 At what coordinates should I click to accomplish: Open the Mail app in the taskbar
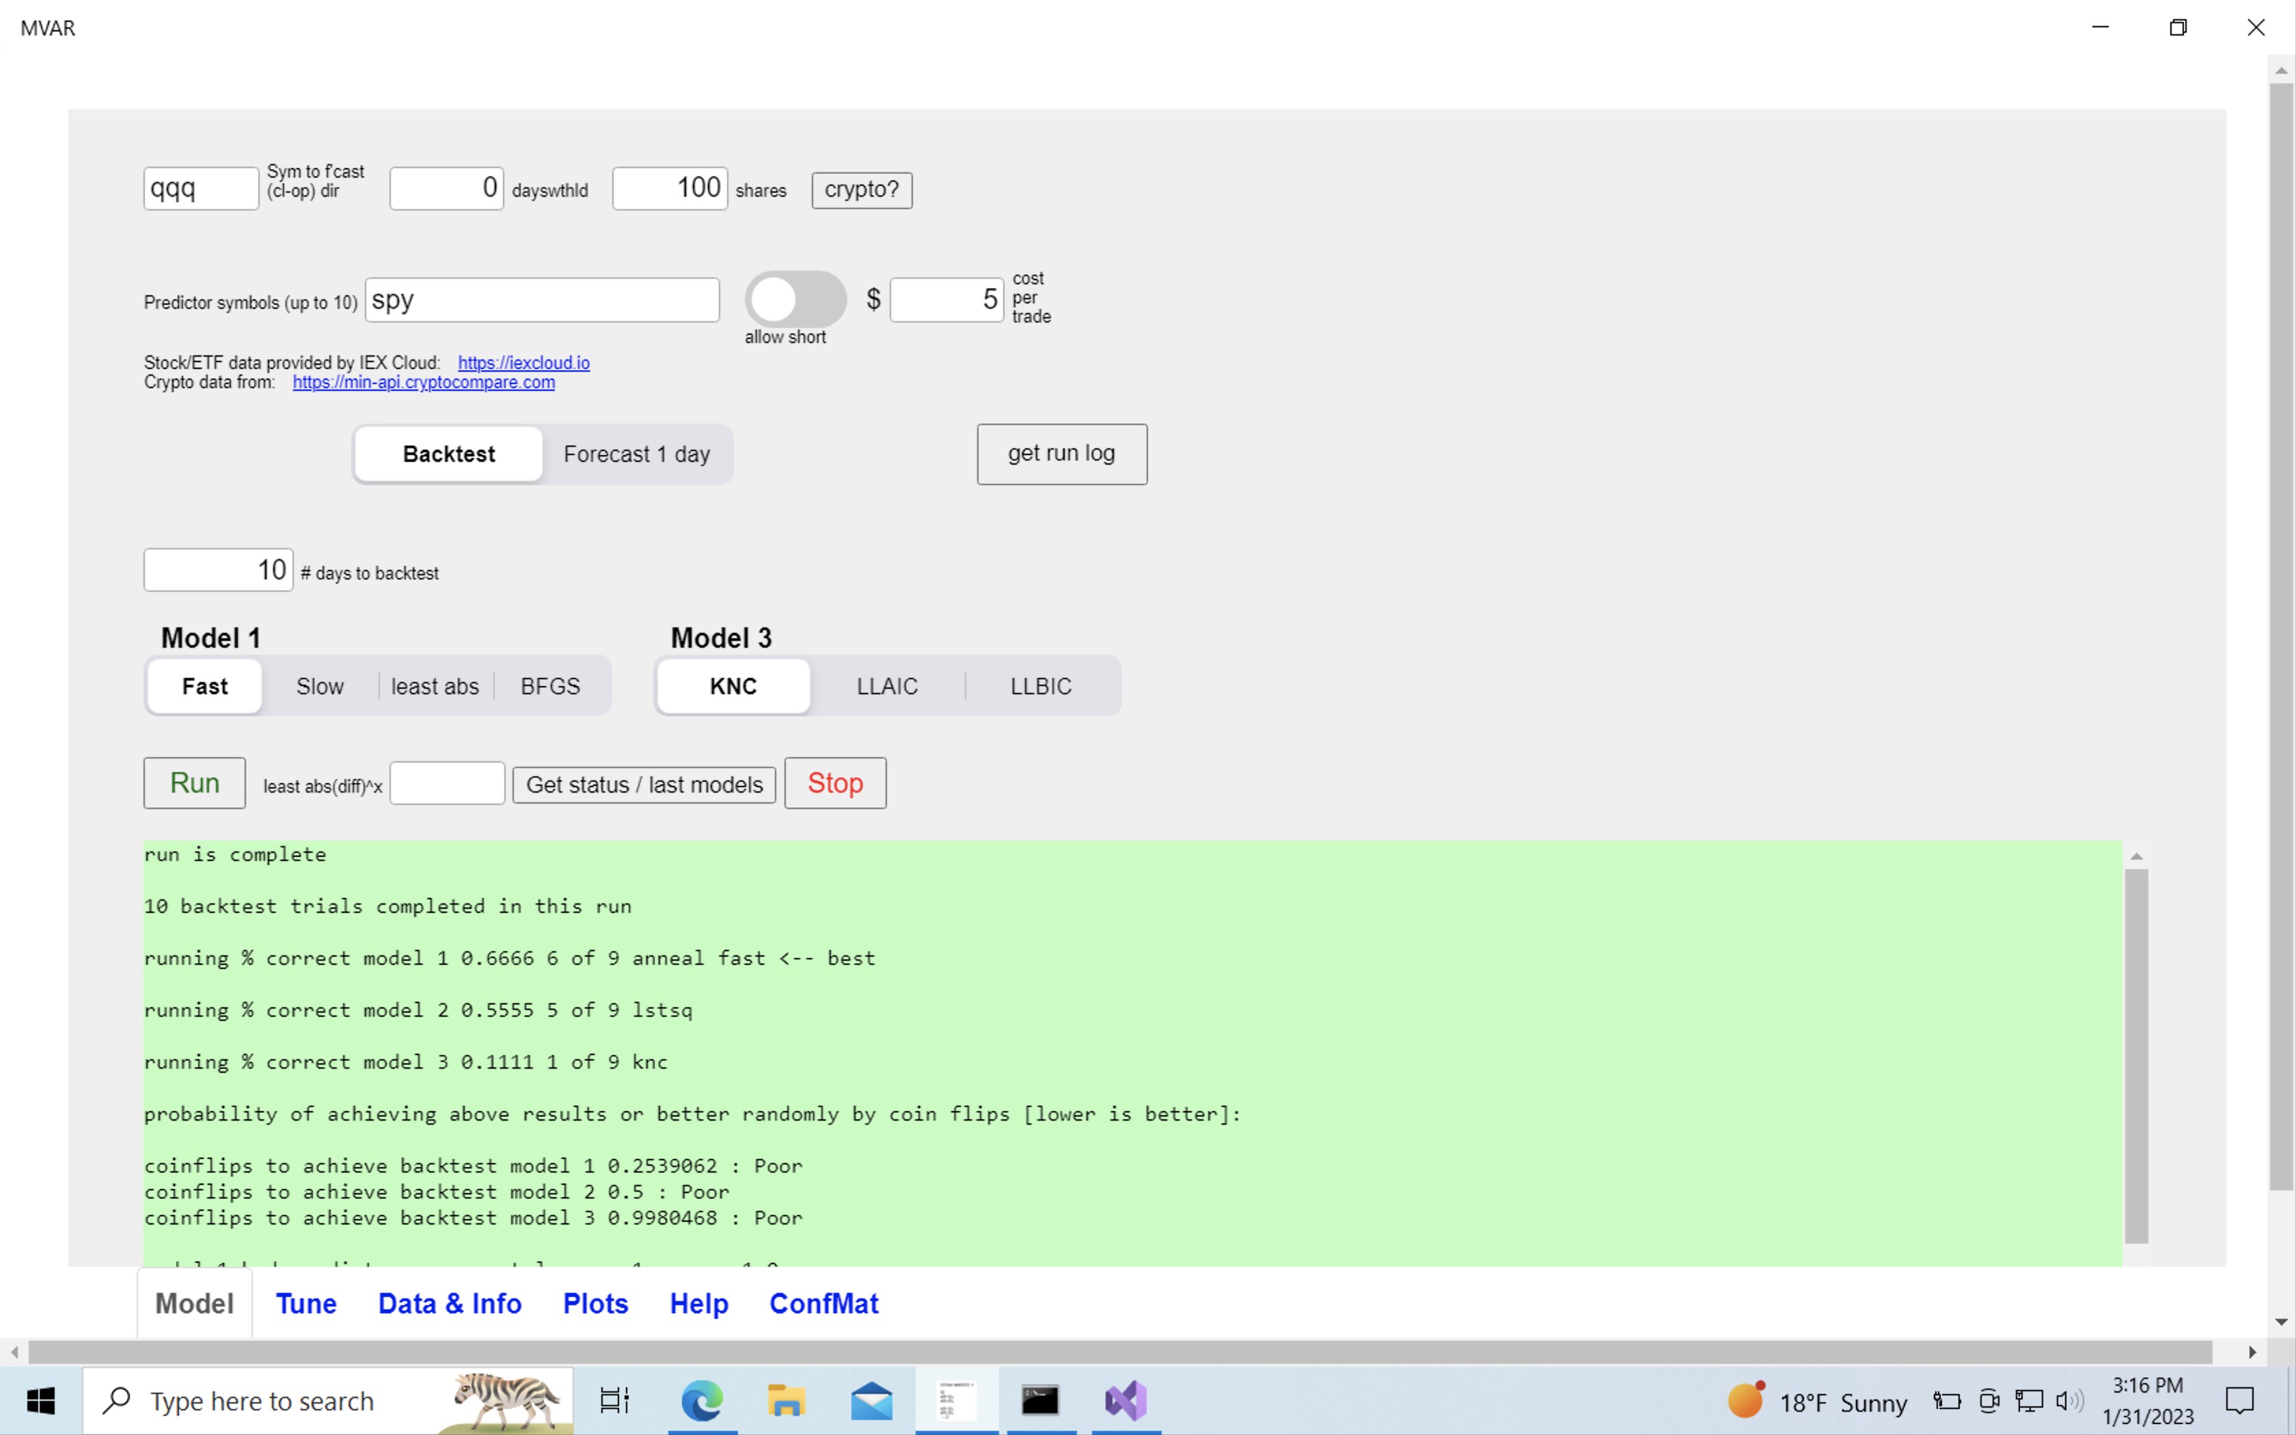[871, 1401]
